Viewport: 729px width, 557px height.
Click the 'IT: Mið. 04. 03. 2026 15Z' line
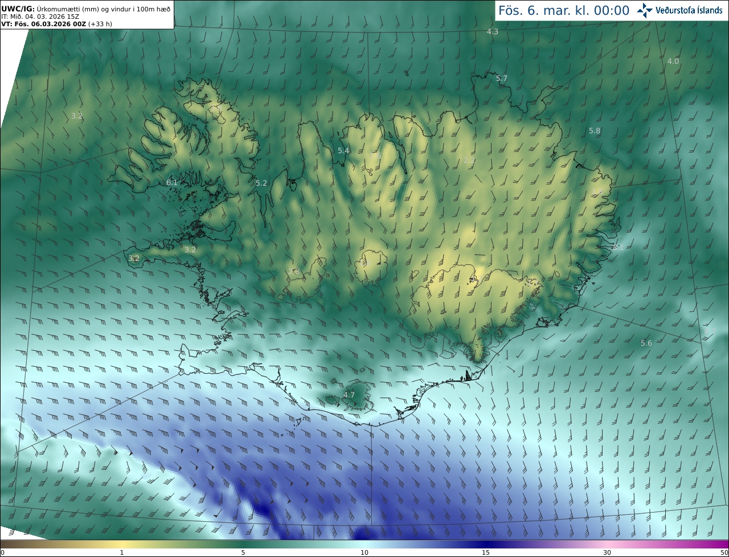(x=40, y=17)
